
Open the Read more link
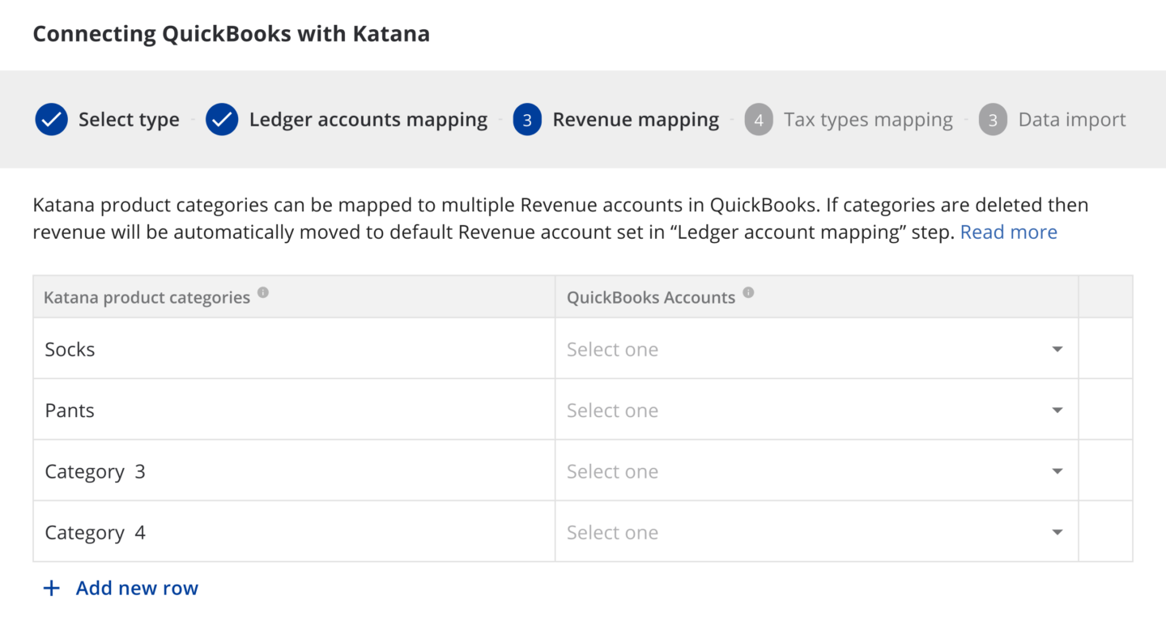click(x=1008, y=232)
